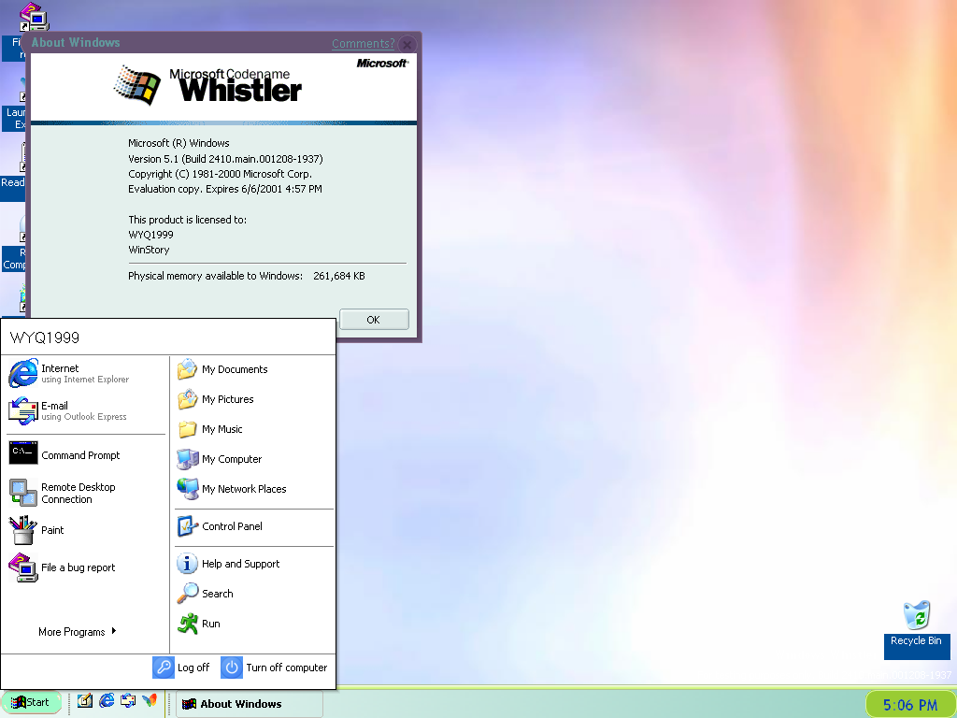Click the 261,684 KB memory value
This screenshot has height=718, width=957.
[x=338, y=276]
